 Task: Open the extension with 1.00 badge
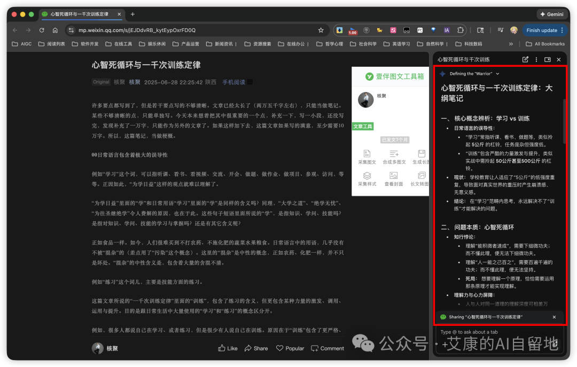click(x=353, y=30)
